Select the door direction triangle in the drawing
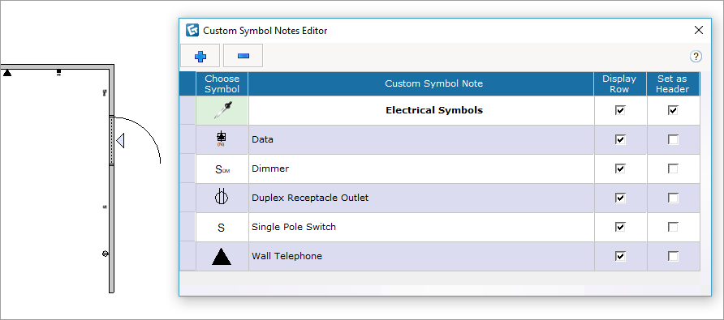Screen dimensions: 724x320 pos(120,141)
